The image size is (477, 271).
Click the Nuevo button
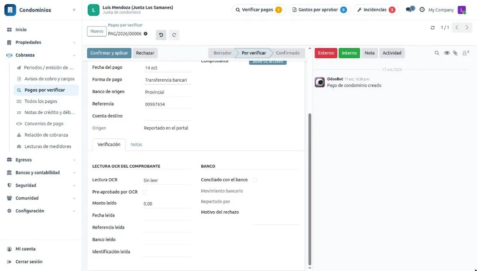[97, 32]
